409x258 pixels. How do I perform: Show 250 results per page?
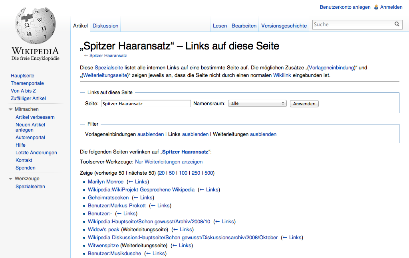coord(196,173)
